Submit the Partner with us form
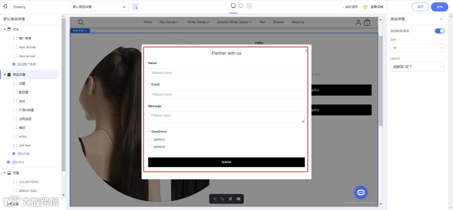453x210 pixels. coord(226,162)
